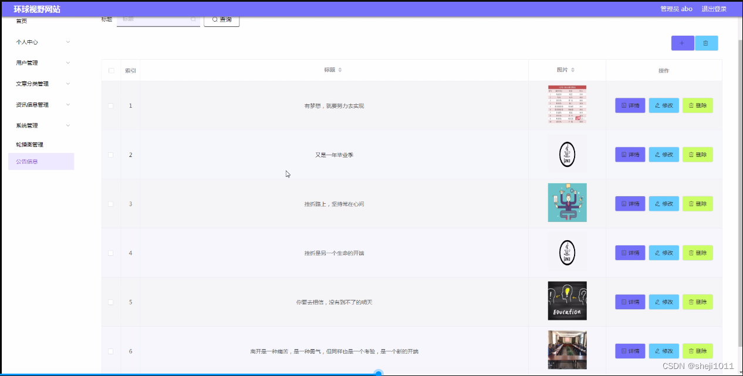This screenshot has height=376, width=743.
Task: Click 修改 for row 2 '又是一年毕业季'
Action: coord(664,154)
